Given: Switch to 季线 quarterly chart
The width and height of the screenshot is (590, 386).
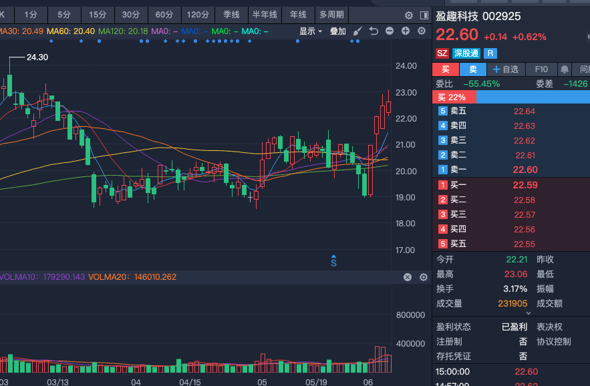Looking at the screenshot, I should point(231,15).
